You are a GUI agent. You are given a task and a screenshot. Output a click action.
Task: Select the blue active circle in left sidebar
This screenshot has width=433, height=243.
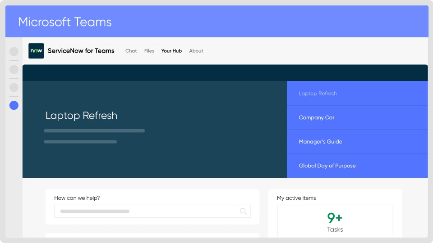pyautogui.click(x=14, y=105)
